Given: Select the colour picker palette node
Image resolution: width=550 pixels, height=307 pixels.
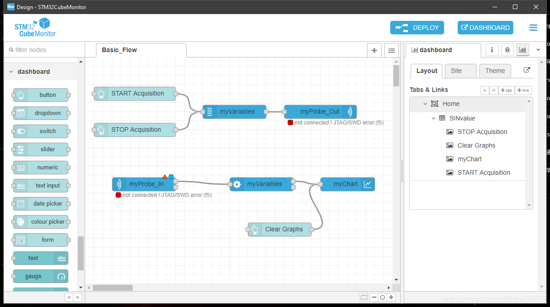Looking at the screenshot, I should click(41, 222).
